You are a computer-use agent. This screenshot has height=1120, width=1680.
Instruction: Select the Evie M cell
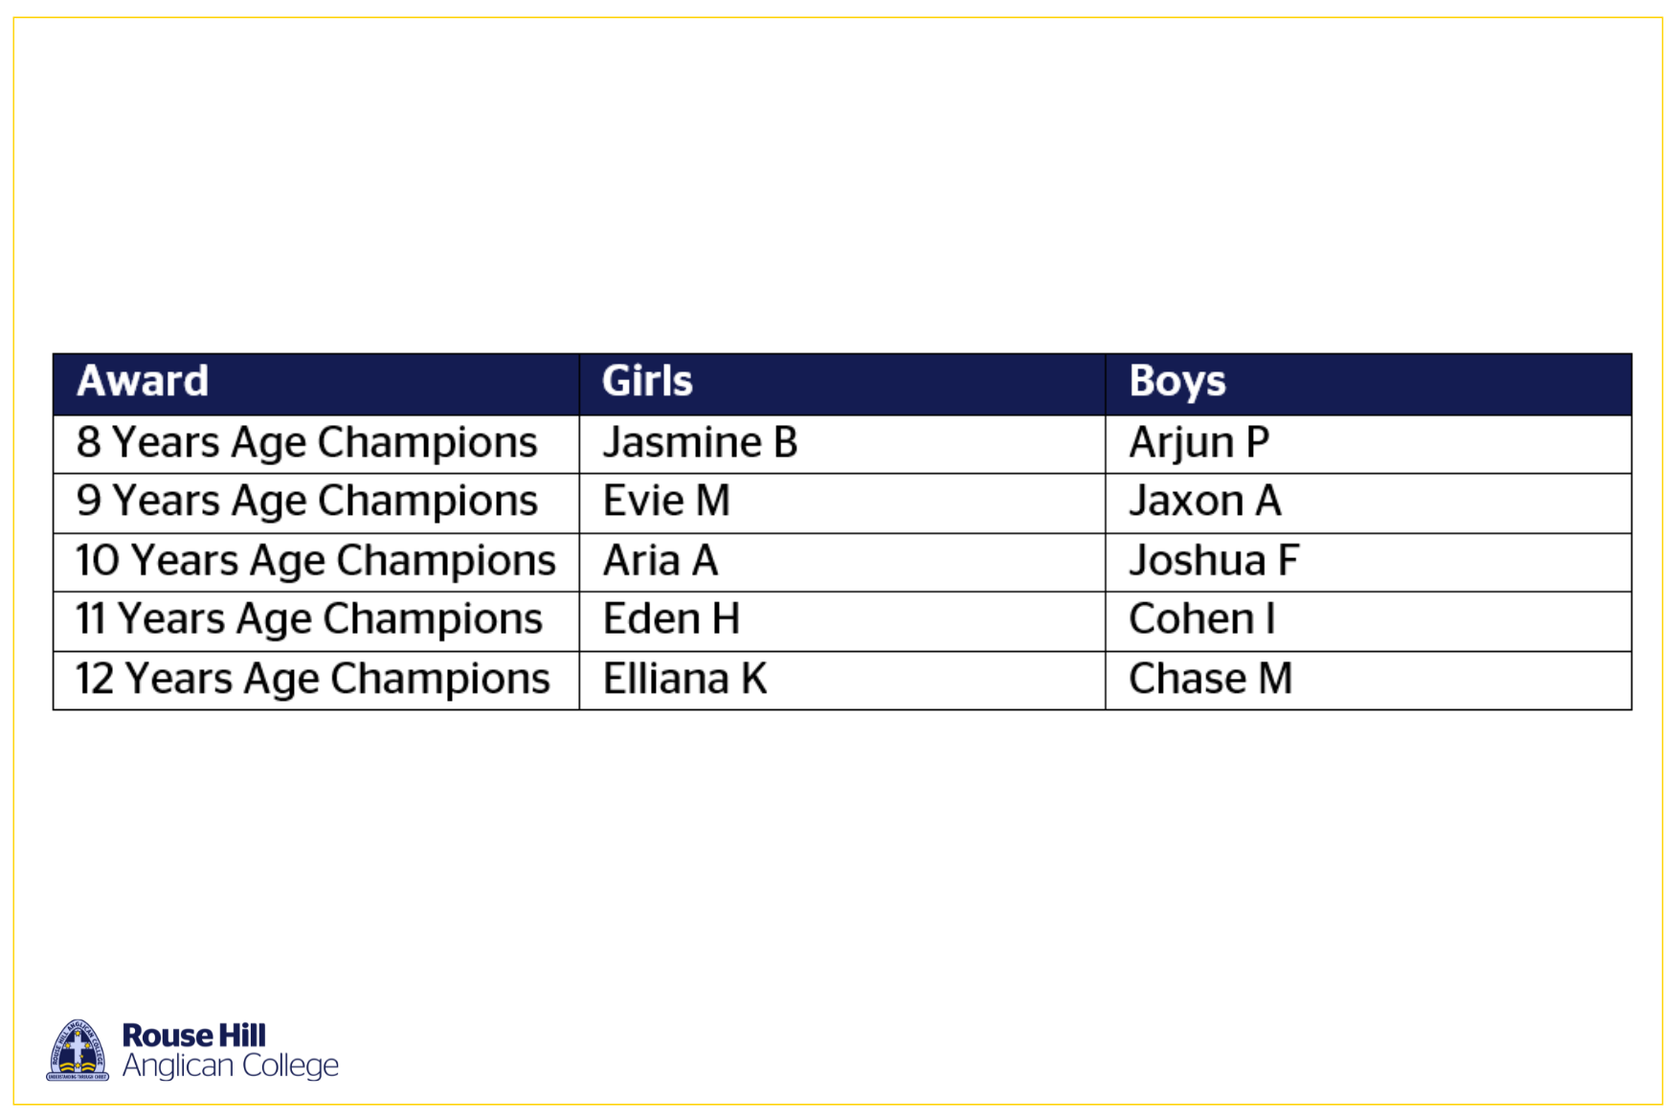coord(842,504)
